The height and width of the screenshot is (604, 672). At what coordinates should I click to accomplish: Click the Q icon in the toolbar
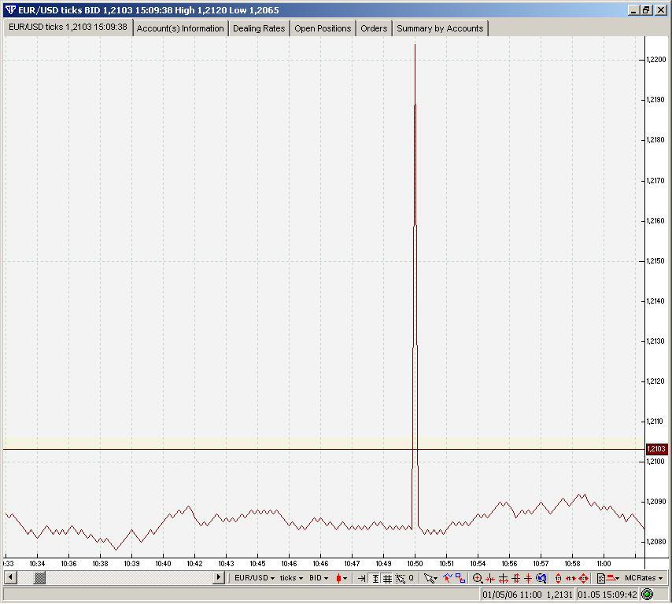pyautogui.click(x=411, y=578)
